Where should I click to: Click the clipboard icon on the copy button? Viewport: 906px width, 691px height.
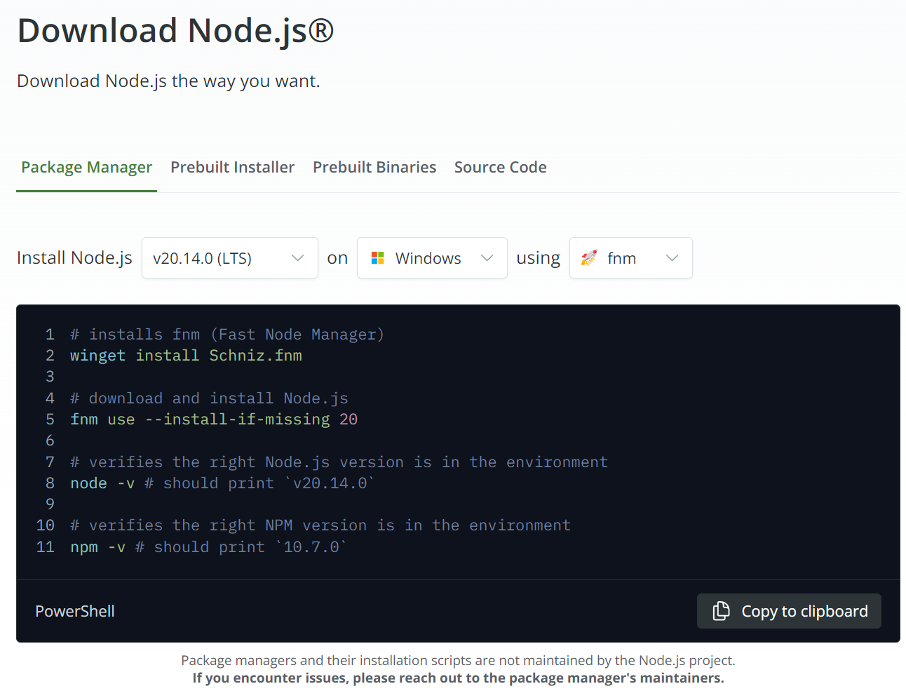(x=721, y=611)
